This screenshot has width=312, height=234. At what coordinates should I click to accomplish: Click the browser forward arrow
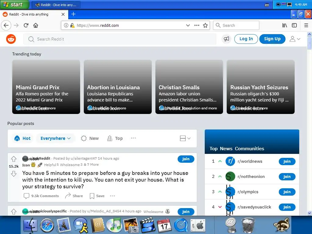(16, 26)
